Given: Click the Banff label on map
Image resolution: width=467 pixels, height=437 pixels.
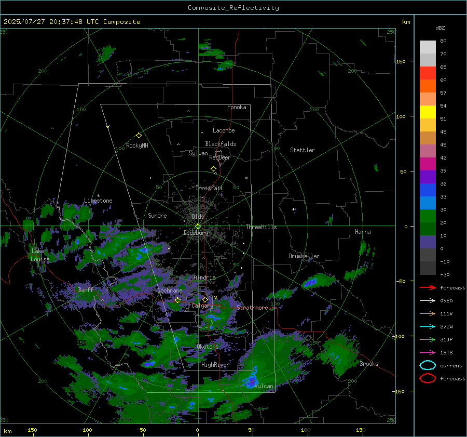Looking at the screenshot, I should [x=86, y=289].
